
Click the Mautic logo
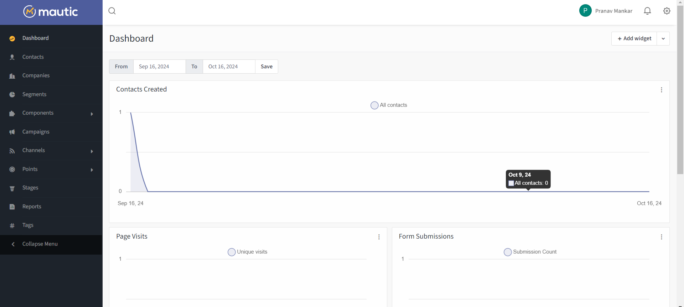point(51,12)
